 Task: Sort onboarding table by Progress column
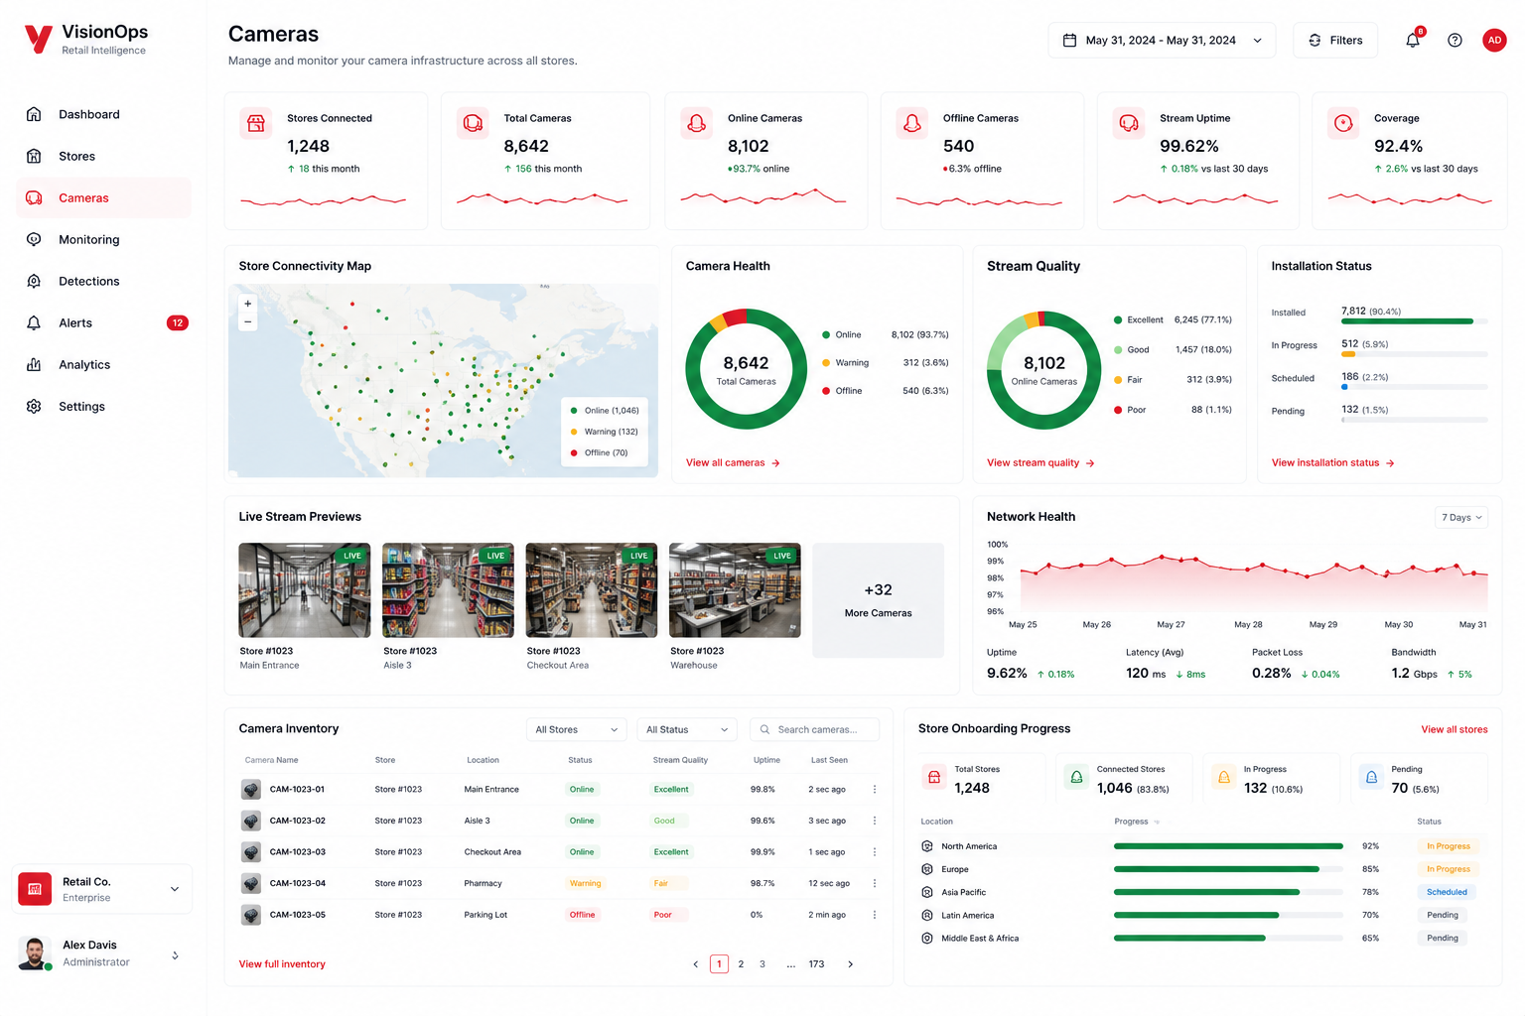tap(1137, 822)
